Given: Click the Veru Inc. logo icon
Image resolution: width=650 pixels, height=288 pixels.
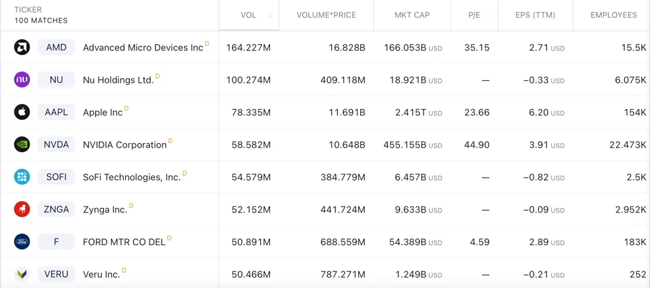Looking at the screenshot, I should tap(22, 274).
